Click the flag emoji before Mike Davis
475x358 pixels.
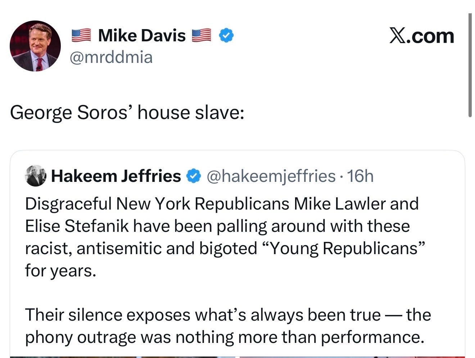81,35
